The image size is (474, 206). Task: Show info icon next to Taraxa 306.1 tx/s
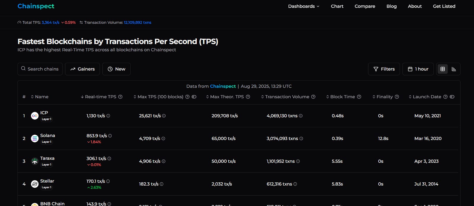click(x=109, y=159)
